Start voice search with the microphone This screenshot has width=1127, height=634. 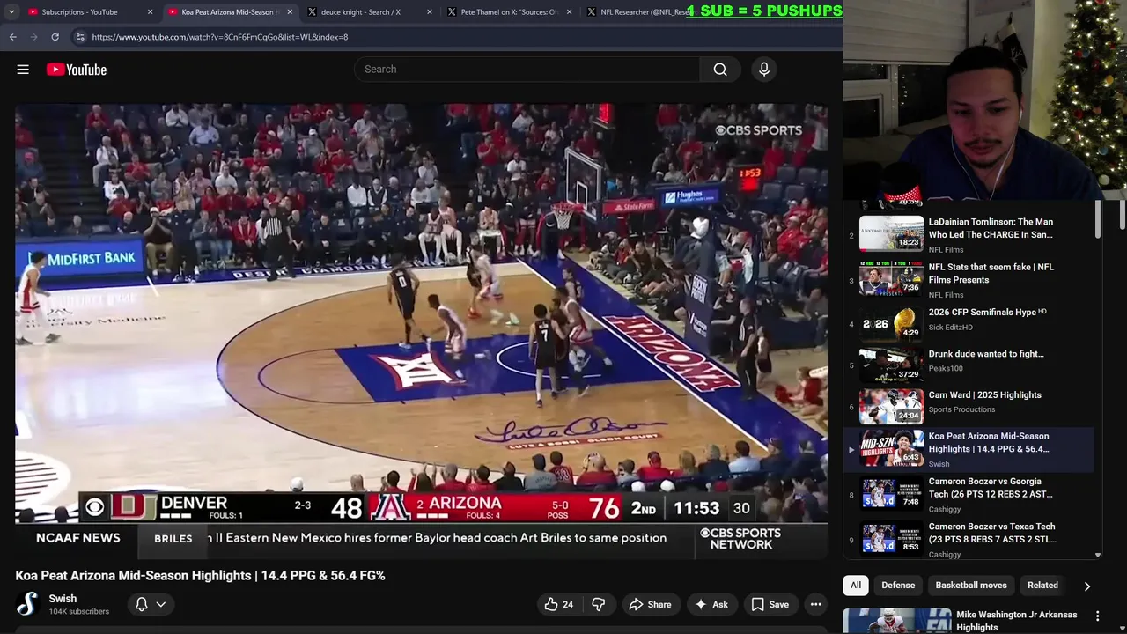click(764, 70)
